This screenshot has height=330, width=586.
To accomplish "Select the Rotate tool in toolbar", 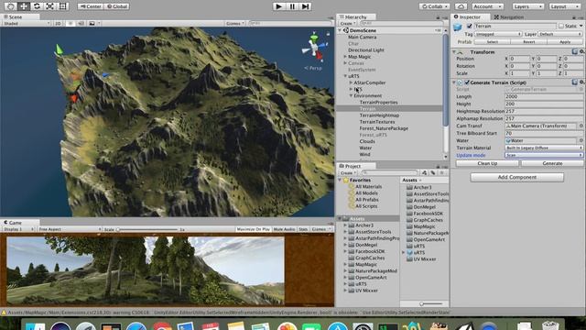I will [x=37, y=6].
